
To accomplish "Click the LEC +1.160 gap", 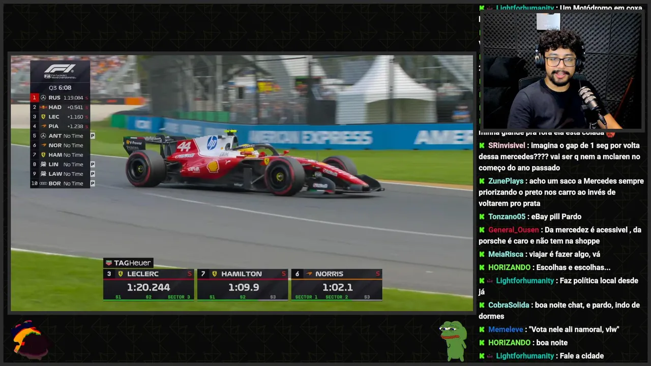I will point(75,117).
